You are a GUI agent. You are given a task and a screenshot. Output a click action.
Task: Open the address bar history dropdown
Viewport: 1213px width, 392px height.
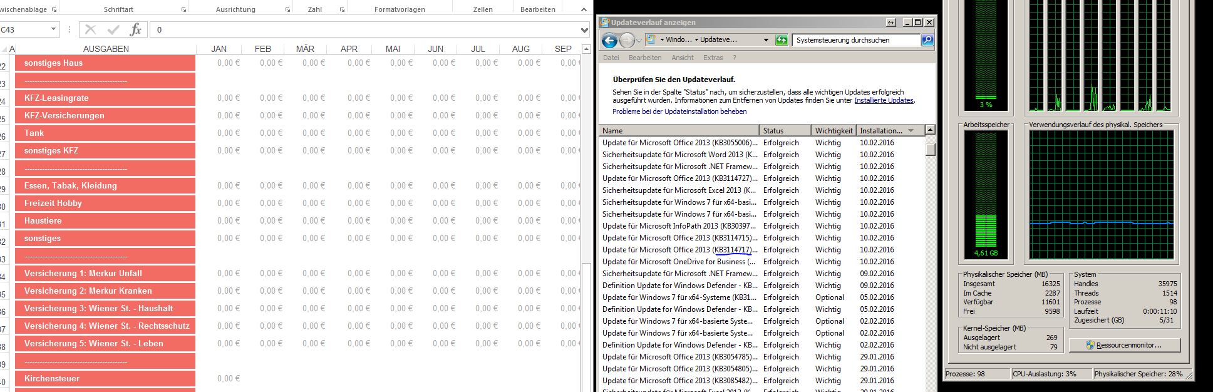click(x=766, y=40)
